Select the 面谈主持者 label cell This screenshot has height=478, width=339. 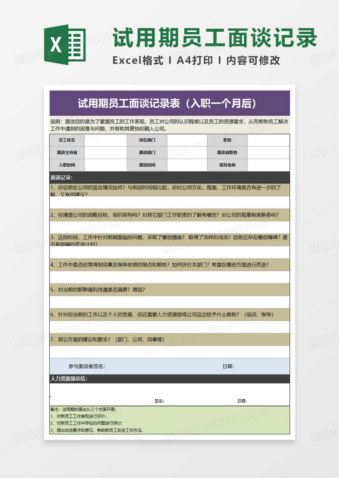coord(67,153)
